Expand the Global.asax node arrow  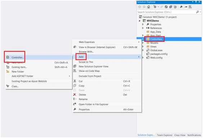click(x=143, y=50)
